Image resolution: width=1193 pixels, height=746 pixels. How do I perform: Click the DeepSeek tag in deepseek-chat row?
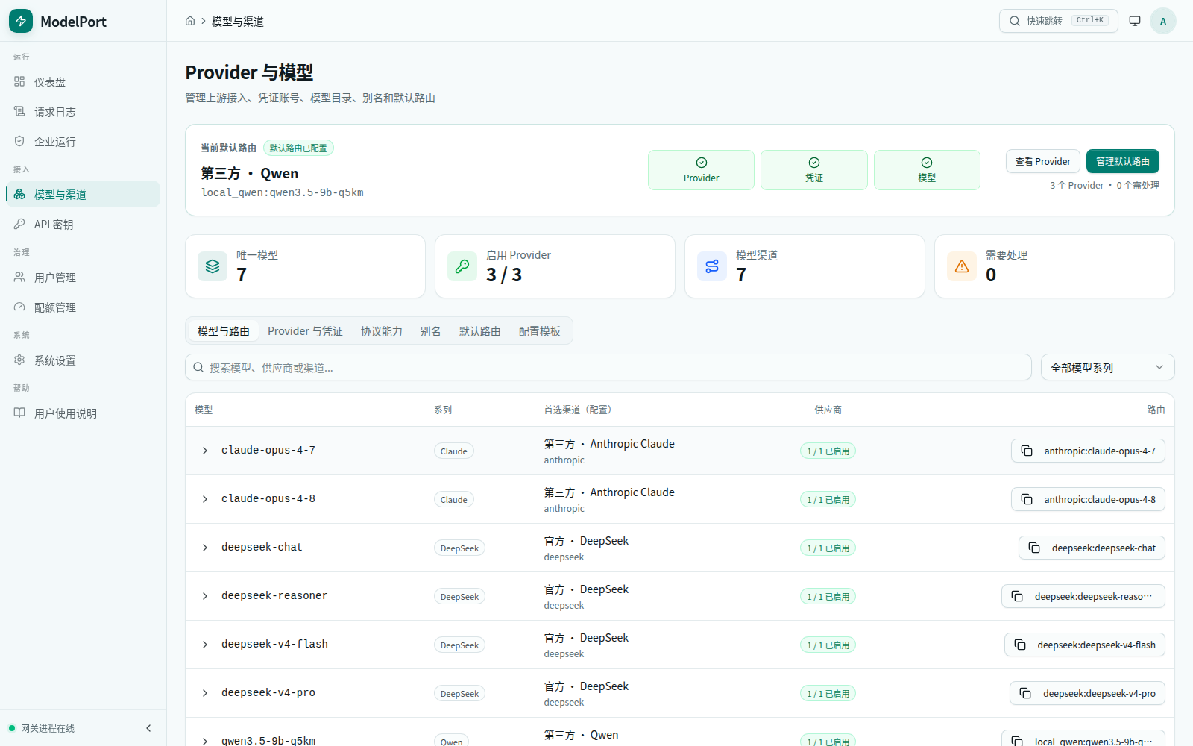pyautogui.click(x=459, y=548)
